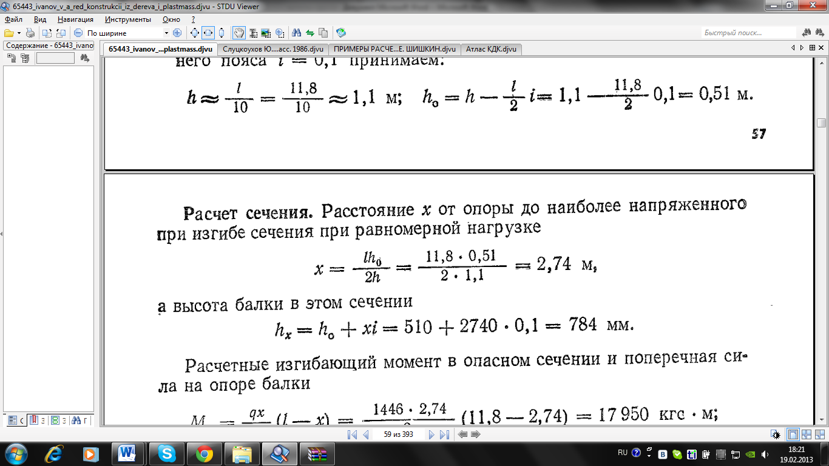Go to last page button
This screenshot has height=466, width=829.
tap(444, 434)
